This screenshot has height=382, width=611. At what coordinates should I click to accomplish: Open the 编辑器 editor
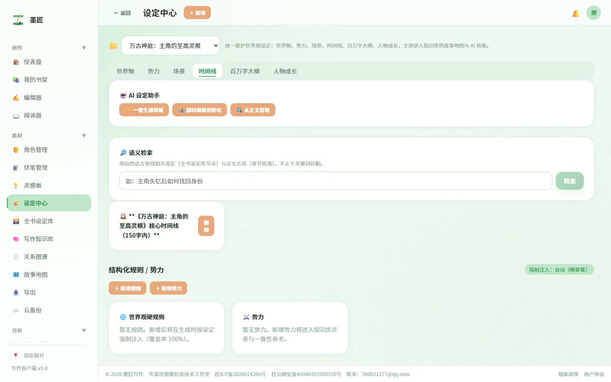(x=49, y=98)
